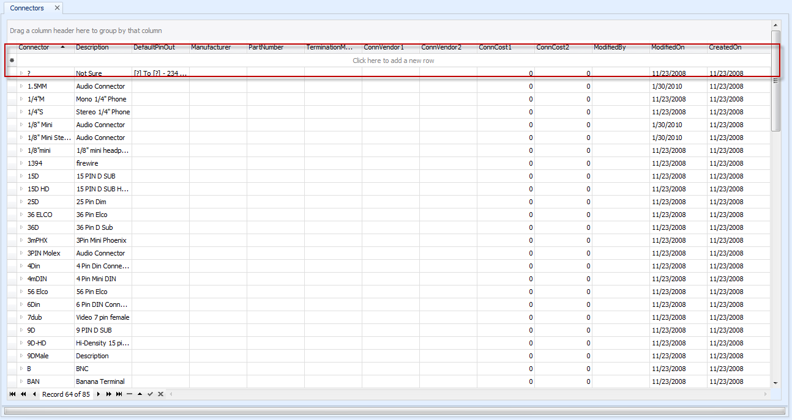Expand the 1/4"M connector row
This screenshot has width=792, height=420.
(x=21, y=99)
